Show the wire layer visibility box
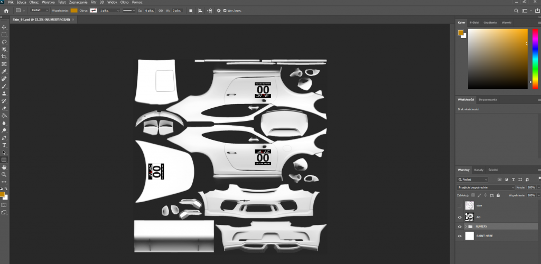The image size is (541, 264). 459,205
